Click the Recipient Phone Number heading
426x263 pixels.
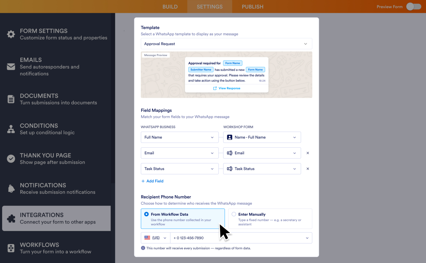click(x=166, y=197)
